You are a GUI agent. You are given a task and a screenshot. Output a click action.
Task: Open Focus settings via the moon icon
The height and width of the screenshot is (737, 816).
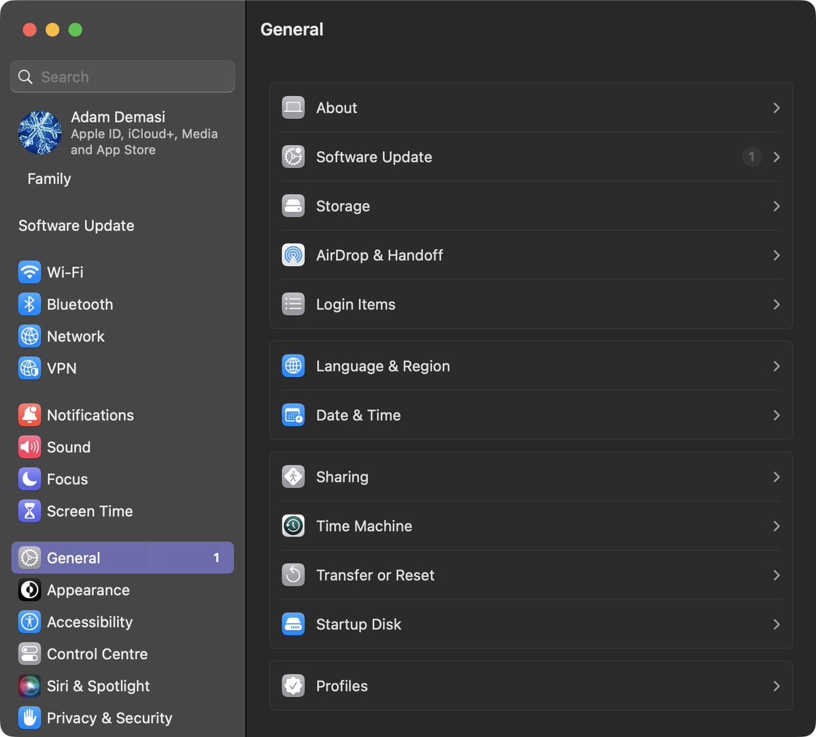[x=29, y=479]
